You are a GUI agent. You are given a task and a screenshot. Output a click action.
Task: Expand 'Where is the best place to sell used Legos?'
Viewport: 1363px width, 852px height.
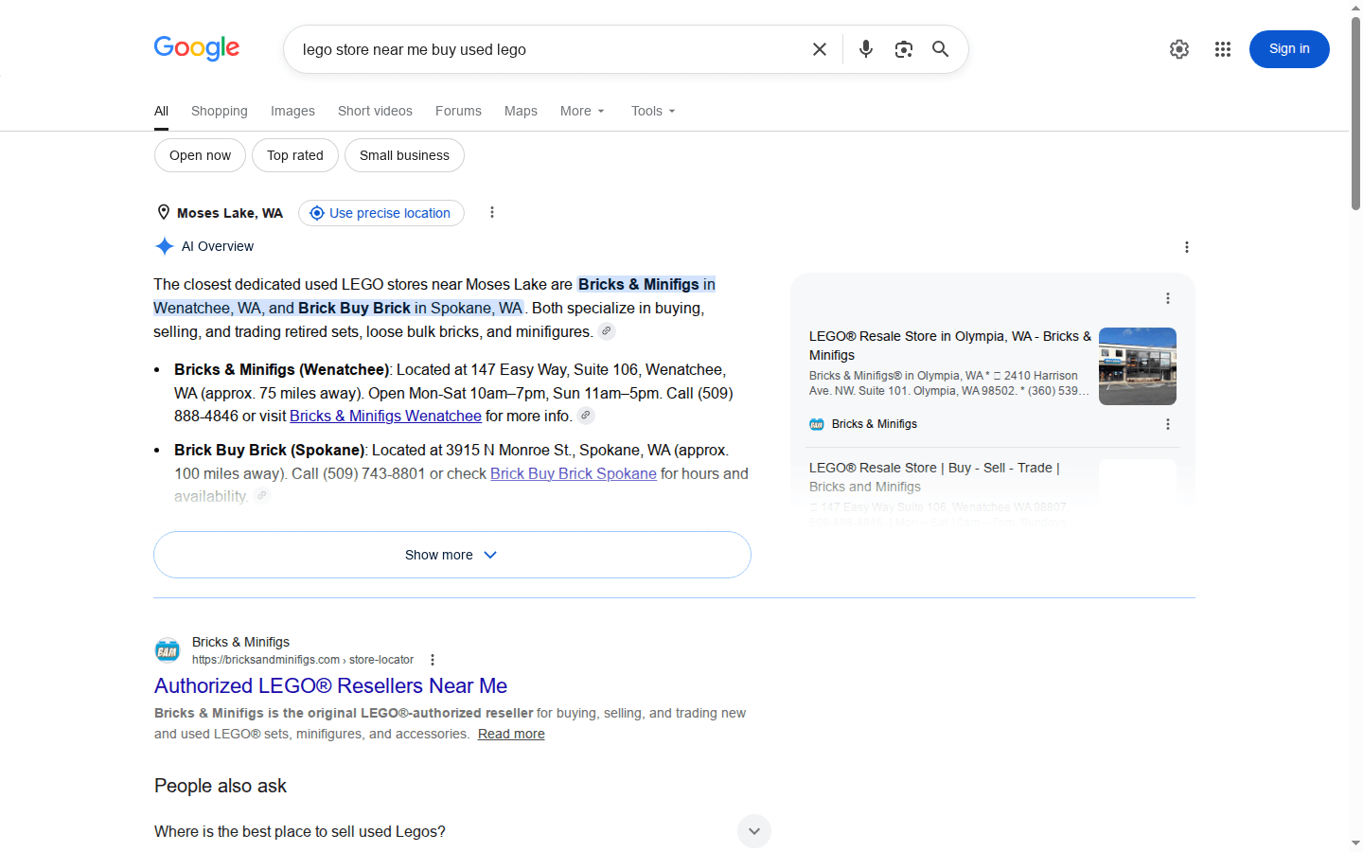(x=463, y=831)
